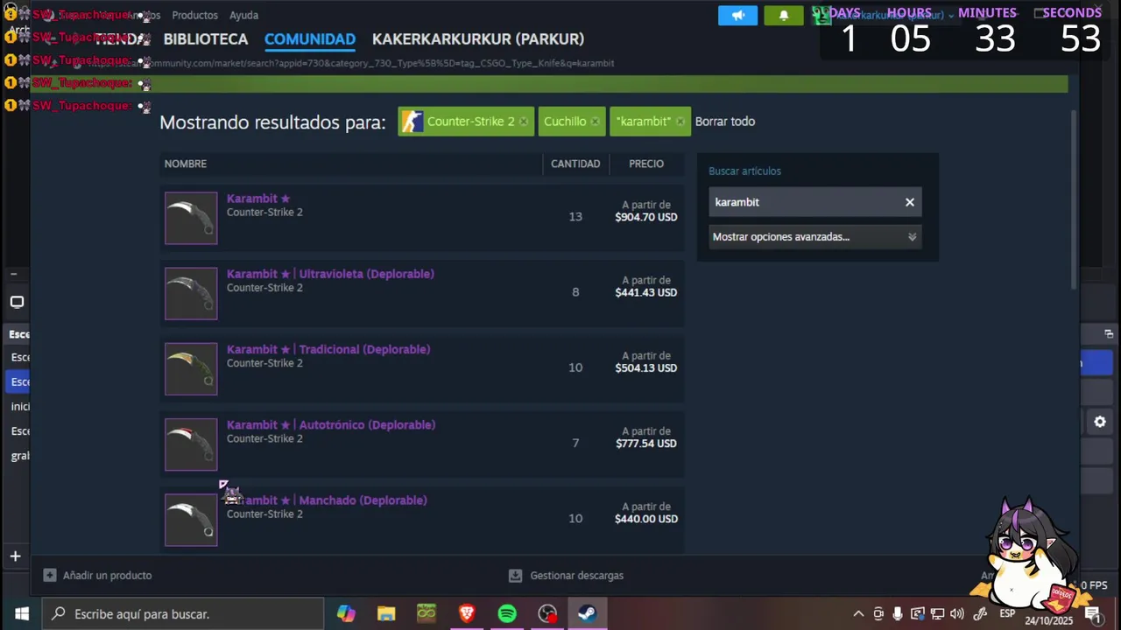Show hidden system tray icons
This screenshot has width=1121, height=630.
tap(858, 614)
